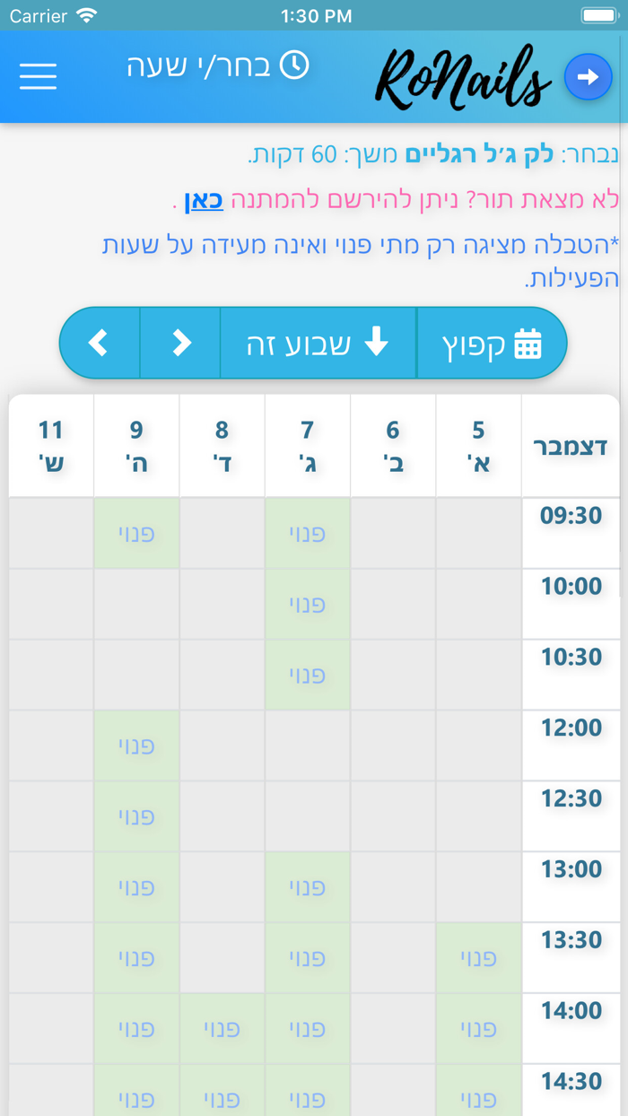Open the כאן waiting list link
The height and width of the screenshot is (1116, 628).
point(204,199)
